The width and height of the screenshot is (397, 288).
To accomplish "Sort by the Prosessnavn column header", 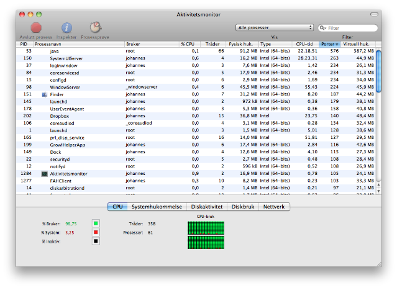I will [x=79, y=44].
